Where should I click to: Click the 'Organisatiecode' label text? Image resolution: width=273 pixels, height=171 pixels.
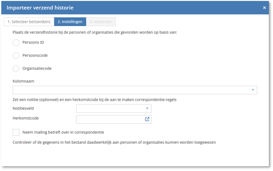point(37,69)
